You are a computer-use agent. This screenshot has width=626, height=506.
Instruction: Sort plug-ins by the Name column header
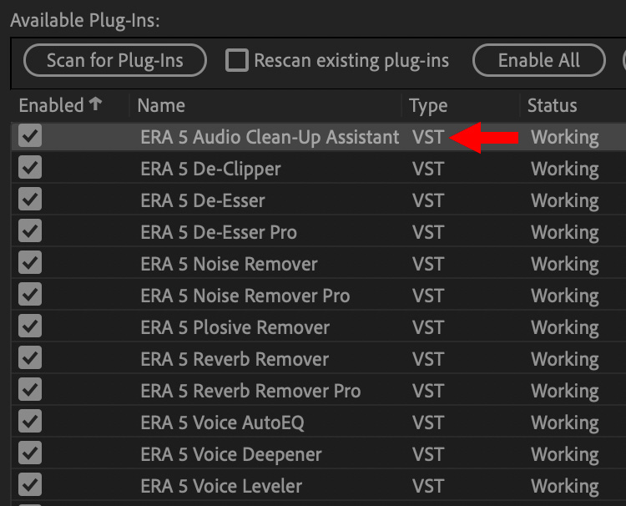coord(161,106)
